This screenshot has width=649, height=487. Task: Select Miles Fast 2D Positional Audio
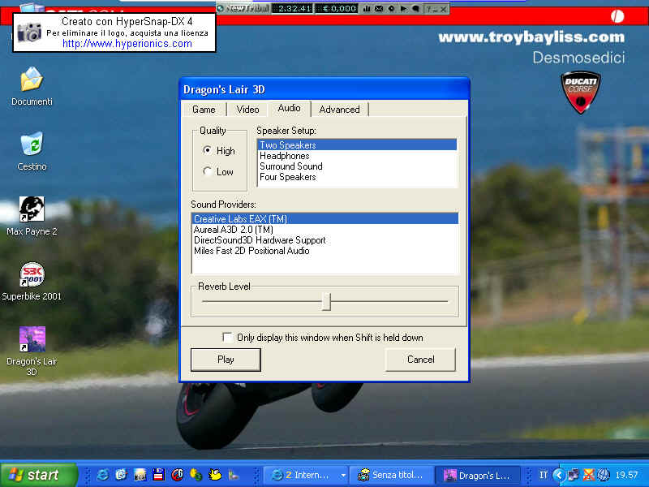coord(325,251)
